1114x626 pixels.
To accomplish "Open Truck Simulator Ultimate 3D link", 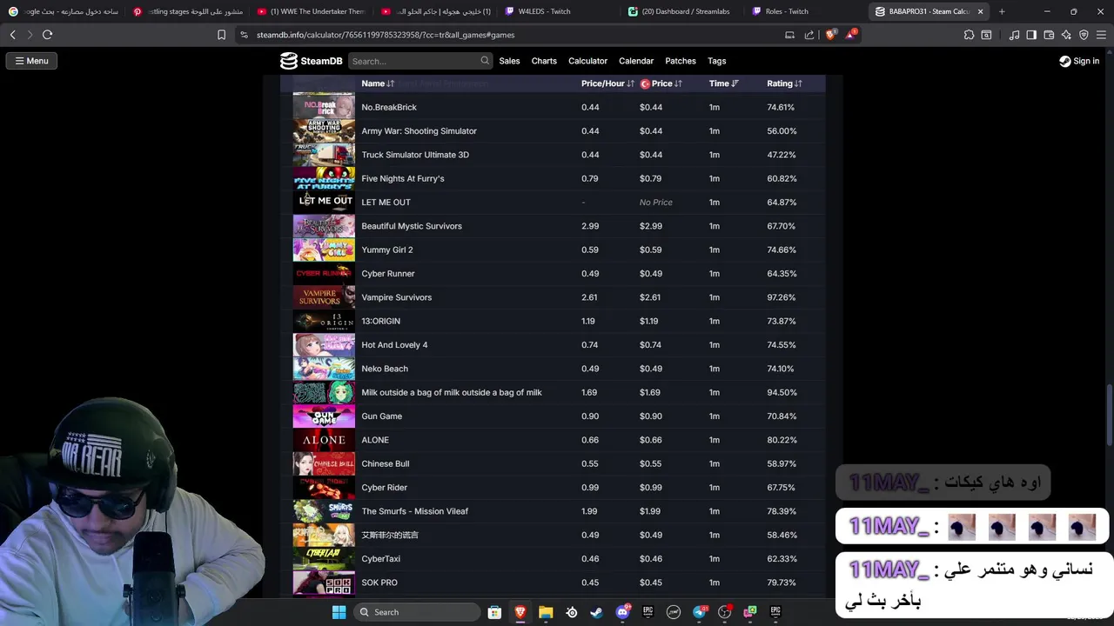I will coord(415,155).
